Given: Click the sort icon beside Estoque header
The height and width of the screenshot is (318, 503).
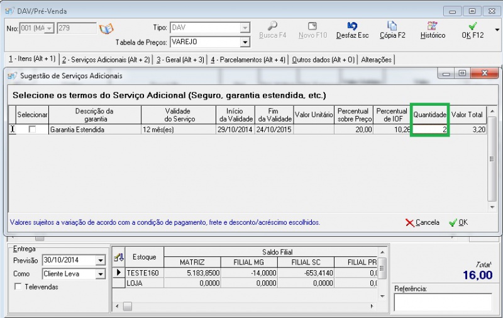Looking at the screenshot, I should pyautogui.click(x=118, y=257).
